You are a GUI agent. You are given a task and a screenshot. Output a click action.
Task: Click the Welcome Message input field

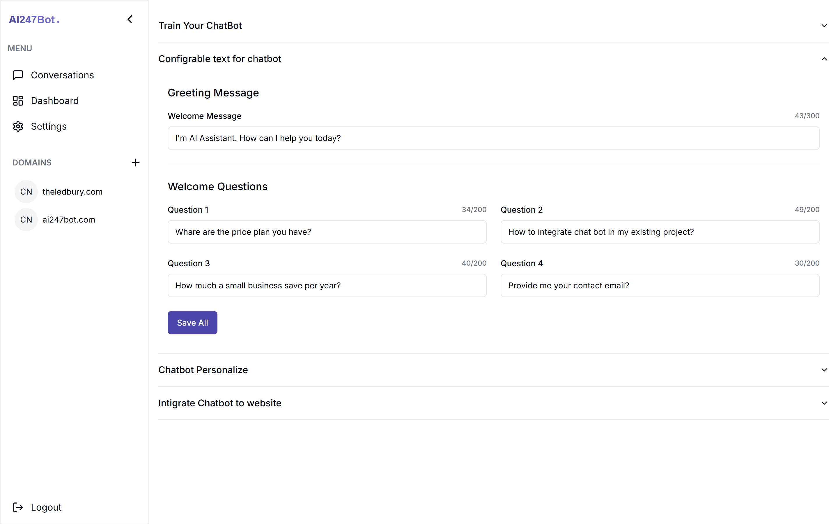(x=493, y=138)
